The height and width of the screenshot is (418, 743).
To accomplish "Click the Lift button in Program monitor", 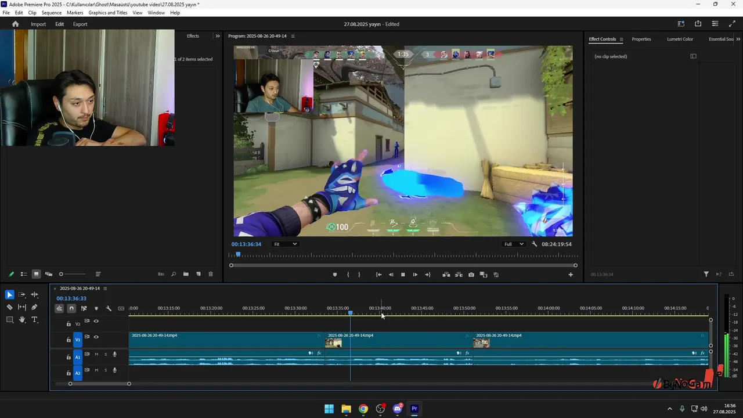I will 446,275.
